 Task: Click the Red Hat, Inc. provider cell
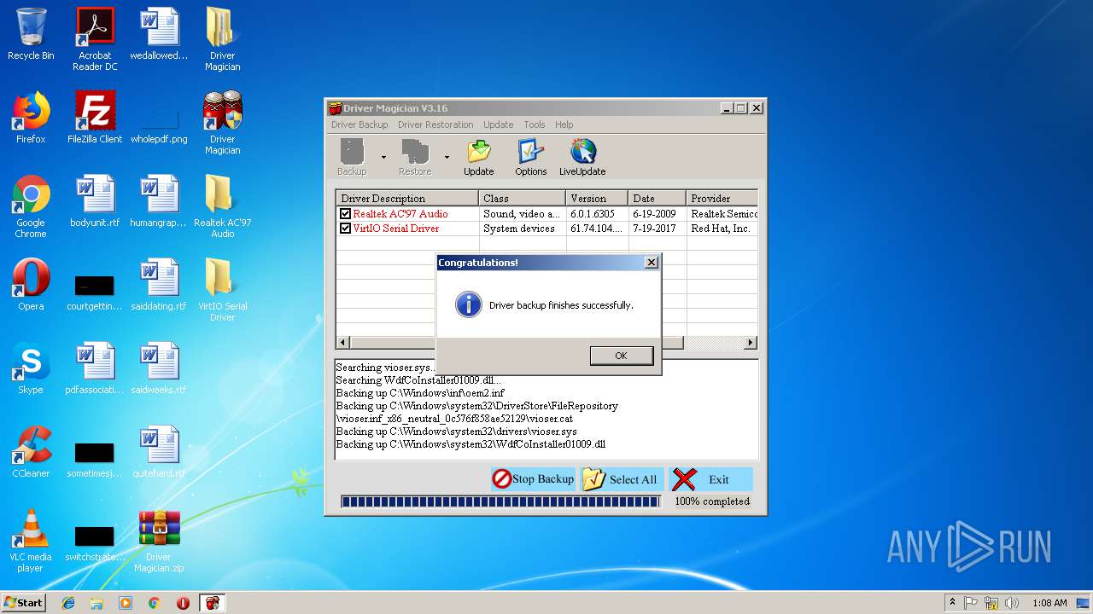(x=721, y=229)
